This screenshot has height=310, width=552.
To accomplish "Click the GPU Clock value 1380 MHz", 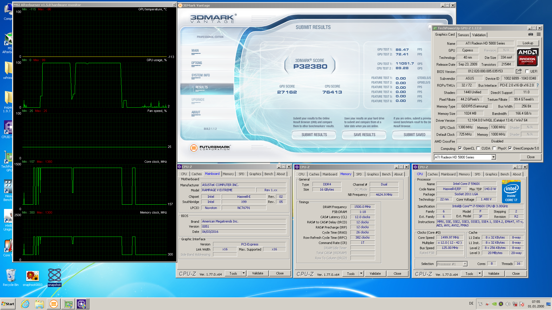I will [465, 127].
